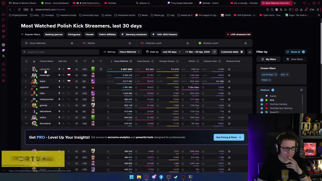This screenshot has width=322, height=181.
Task: Show info icon next to Average Viewers
Action: pos(177,61)
